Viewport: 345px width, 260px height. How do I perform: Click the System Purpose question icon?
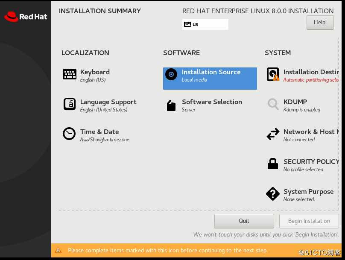pyautogui.click(x=273, y=194)
